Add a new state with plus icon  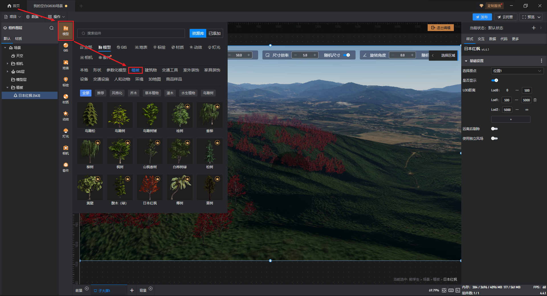point(534,28)
